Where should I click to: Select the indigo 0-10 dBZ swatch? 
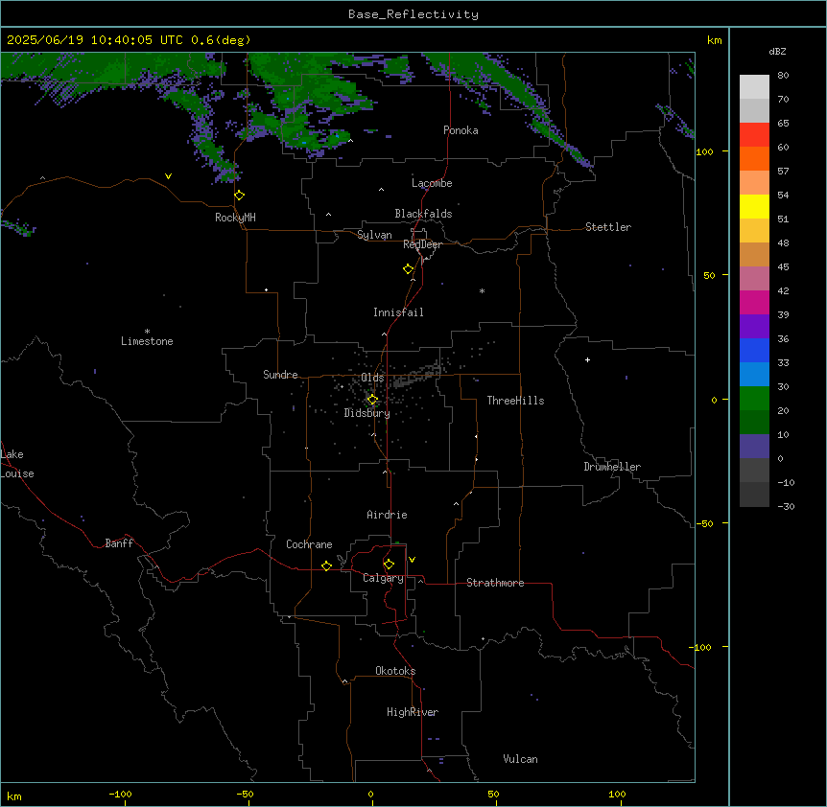pos(754,447)
